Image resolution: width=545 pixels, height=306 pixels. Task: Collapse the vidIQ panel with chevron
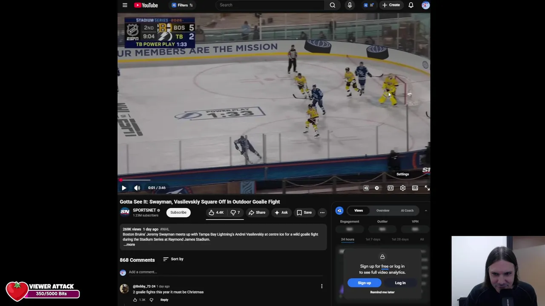click(x=426, y=210)
